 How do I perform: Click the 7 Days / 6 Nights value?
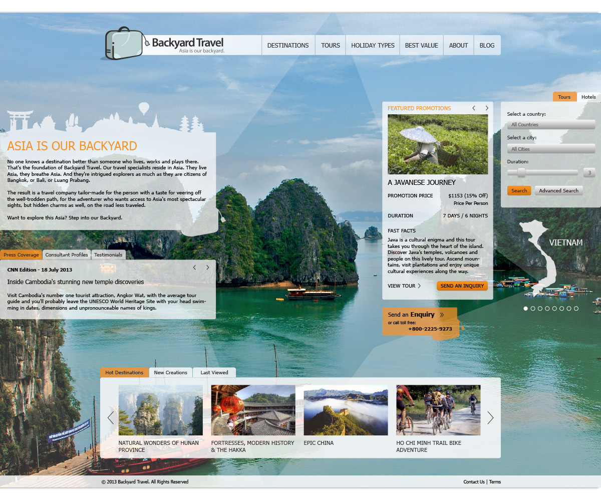tap(465, 216)
